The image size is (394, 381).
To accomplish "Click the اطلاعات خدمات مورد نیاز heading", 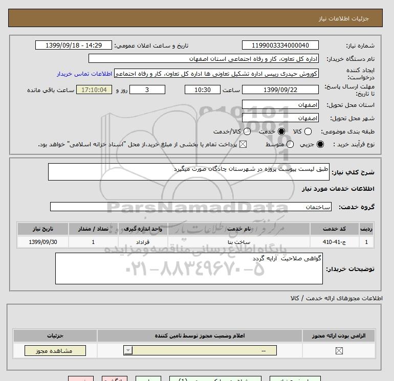I will (x=338, y=189).
